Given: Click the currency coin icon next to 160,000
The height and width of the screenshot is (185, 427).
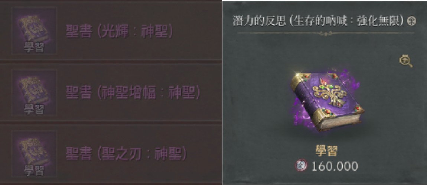Looking at the screenshot, I should point(301,165).
